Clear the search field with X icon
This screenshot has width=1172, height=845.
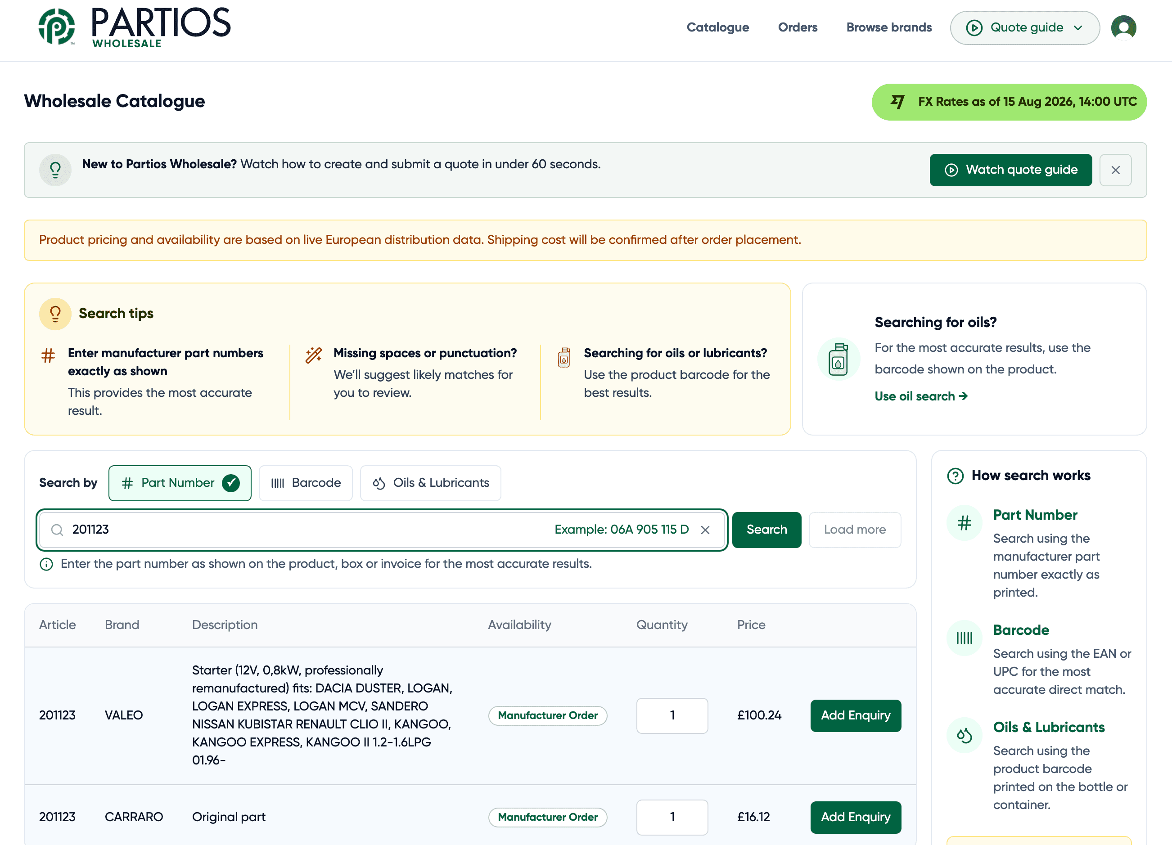[x=705, y=530]
